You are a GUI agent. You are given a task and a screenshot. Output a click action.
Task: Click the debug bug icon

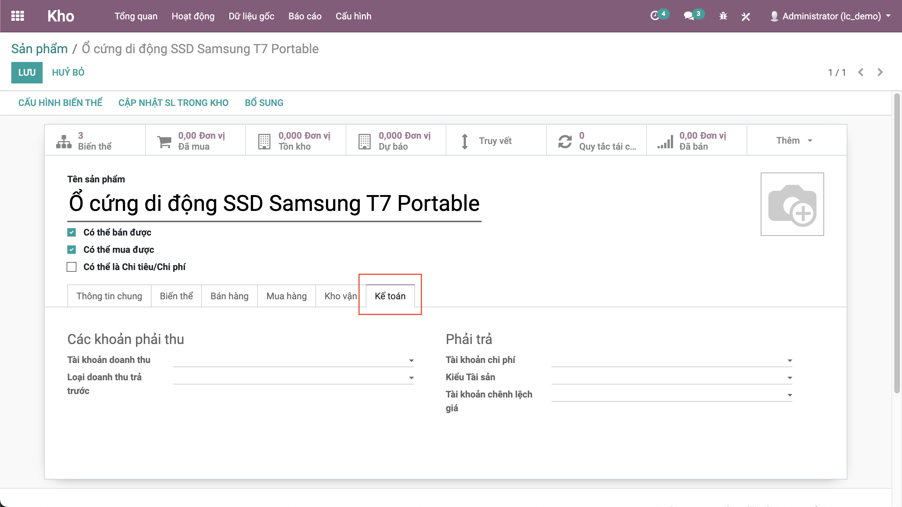pos(723,16)
